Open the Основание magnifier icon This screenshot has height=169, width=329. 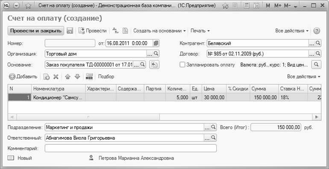[x=142, y=65]
